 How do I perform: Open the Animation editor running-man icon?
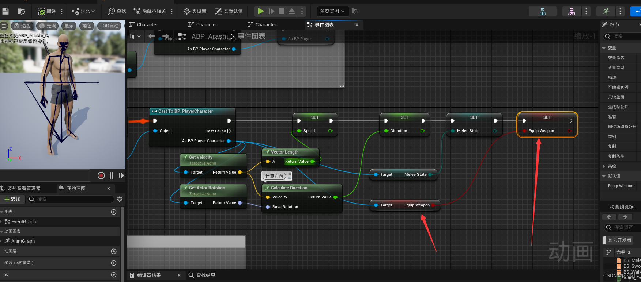[x=606, y=11]
